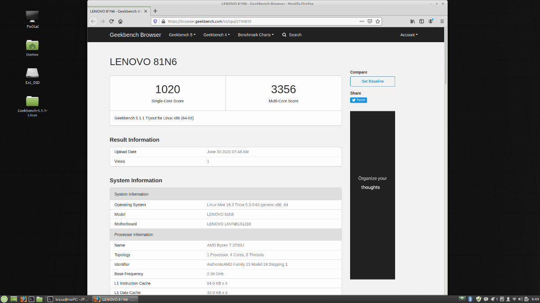The height and width of the screenshot is (303, 540).
Task: Save page to Pocket
Action: click(x=370, y=21)
